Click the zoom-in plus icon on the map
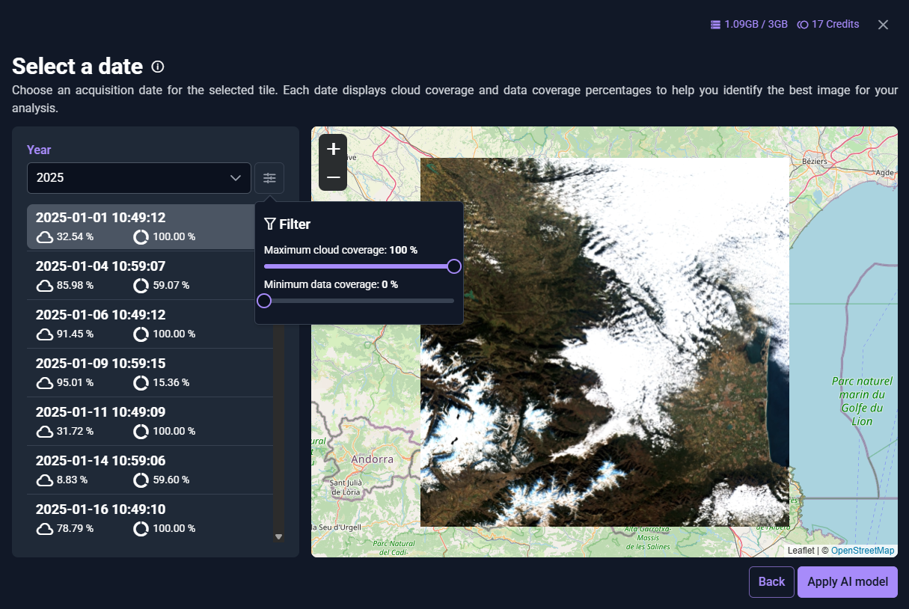This screenshot has height=609, width=909. (x=332, y=147)
